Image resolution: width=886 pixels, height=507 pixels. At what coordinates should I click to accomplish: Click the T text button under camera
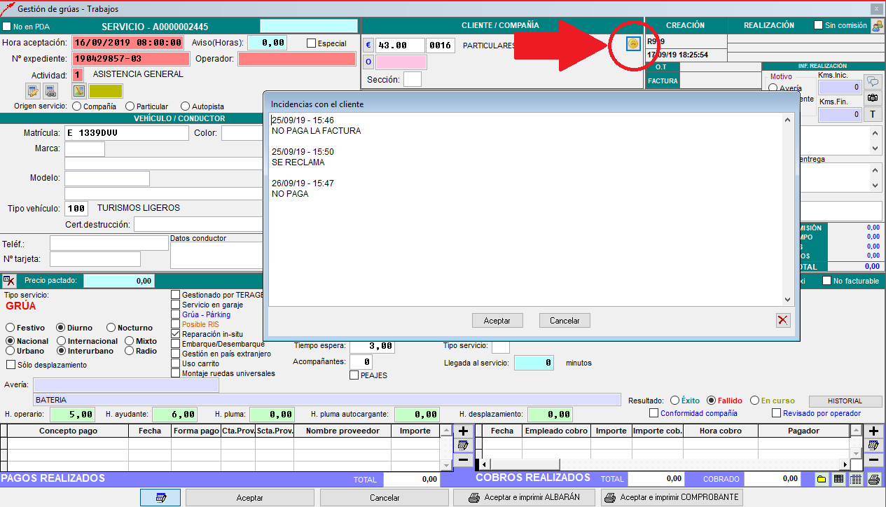click(873, 115)
